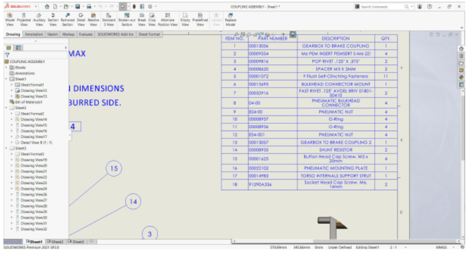Viewport: 468px width, 255px height.
Task: Insert an Alternate Position View
Action: coord(168,20)
